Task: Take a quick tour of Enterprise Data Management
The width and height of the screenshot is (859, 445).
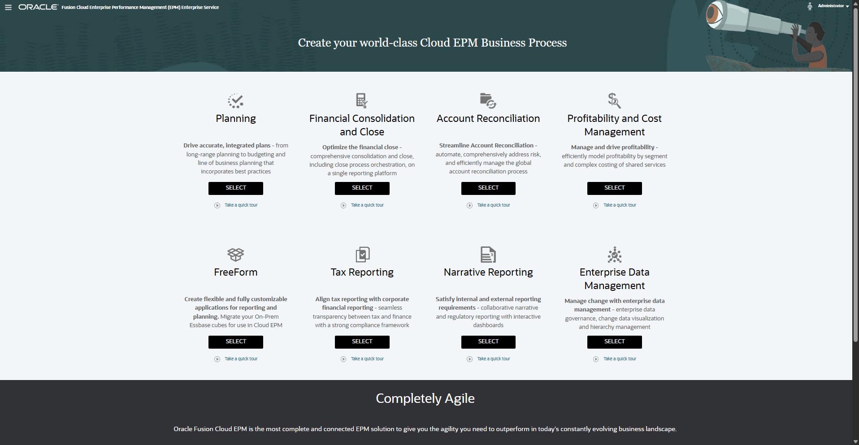Action: (x=620, y=359)
